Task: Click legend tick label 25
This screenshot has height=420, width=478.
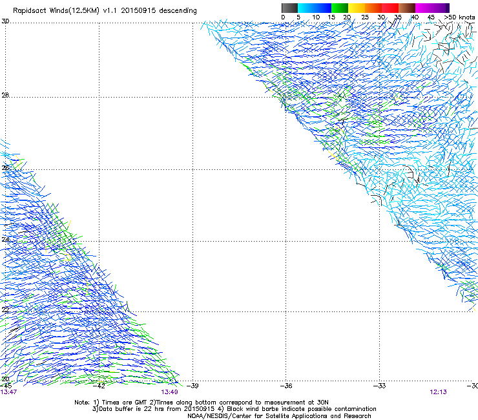Action: (x=365, y=17)
